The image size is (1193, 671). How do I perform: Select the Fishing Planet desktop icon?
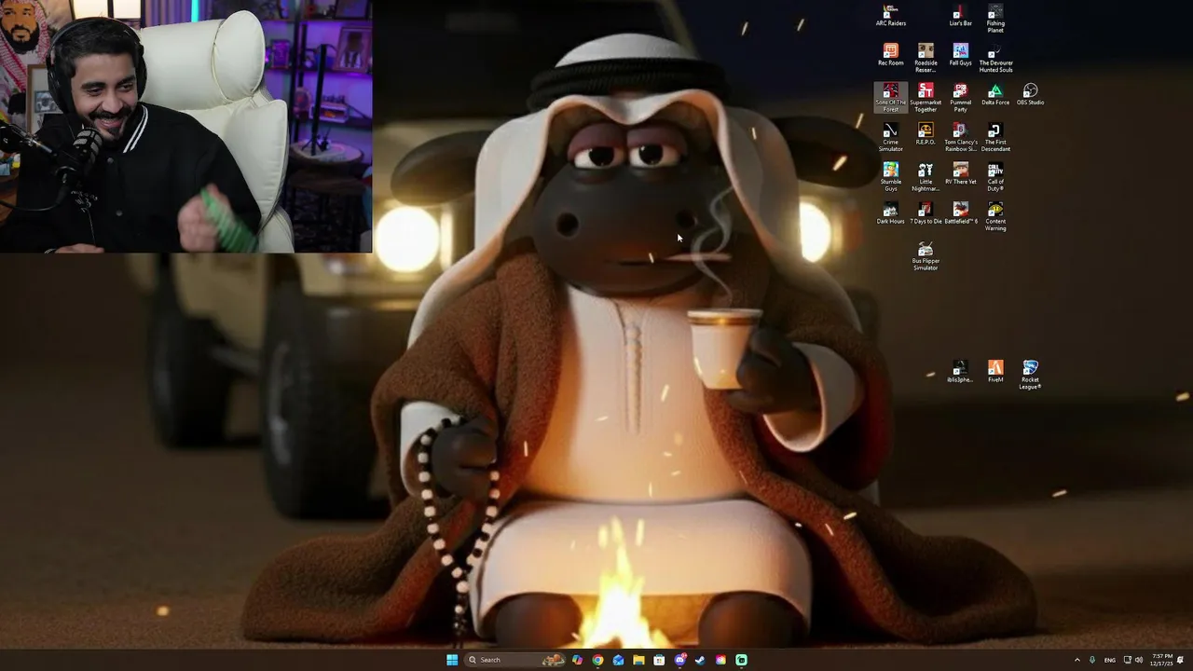click(995, 19)
